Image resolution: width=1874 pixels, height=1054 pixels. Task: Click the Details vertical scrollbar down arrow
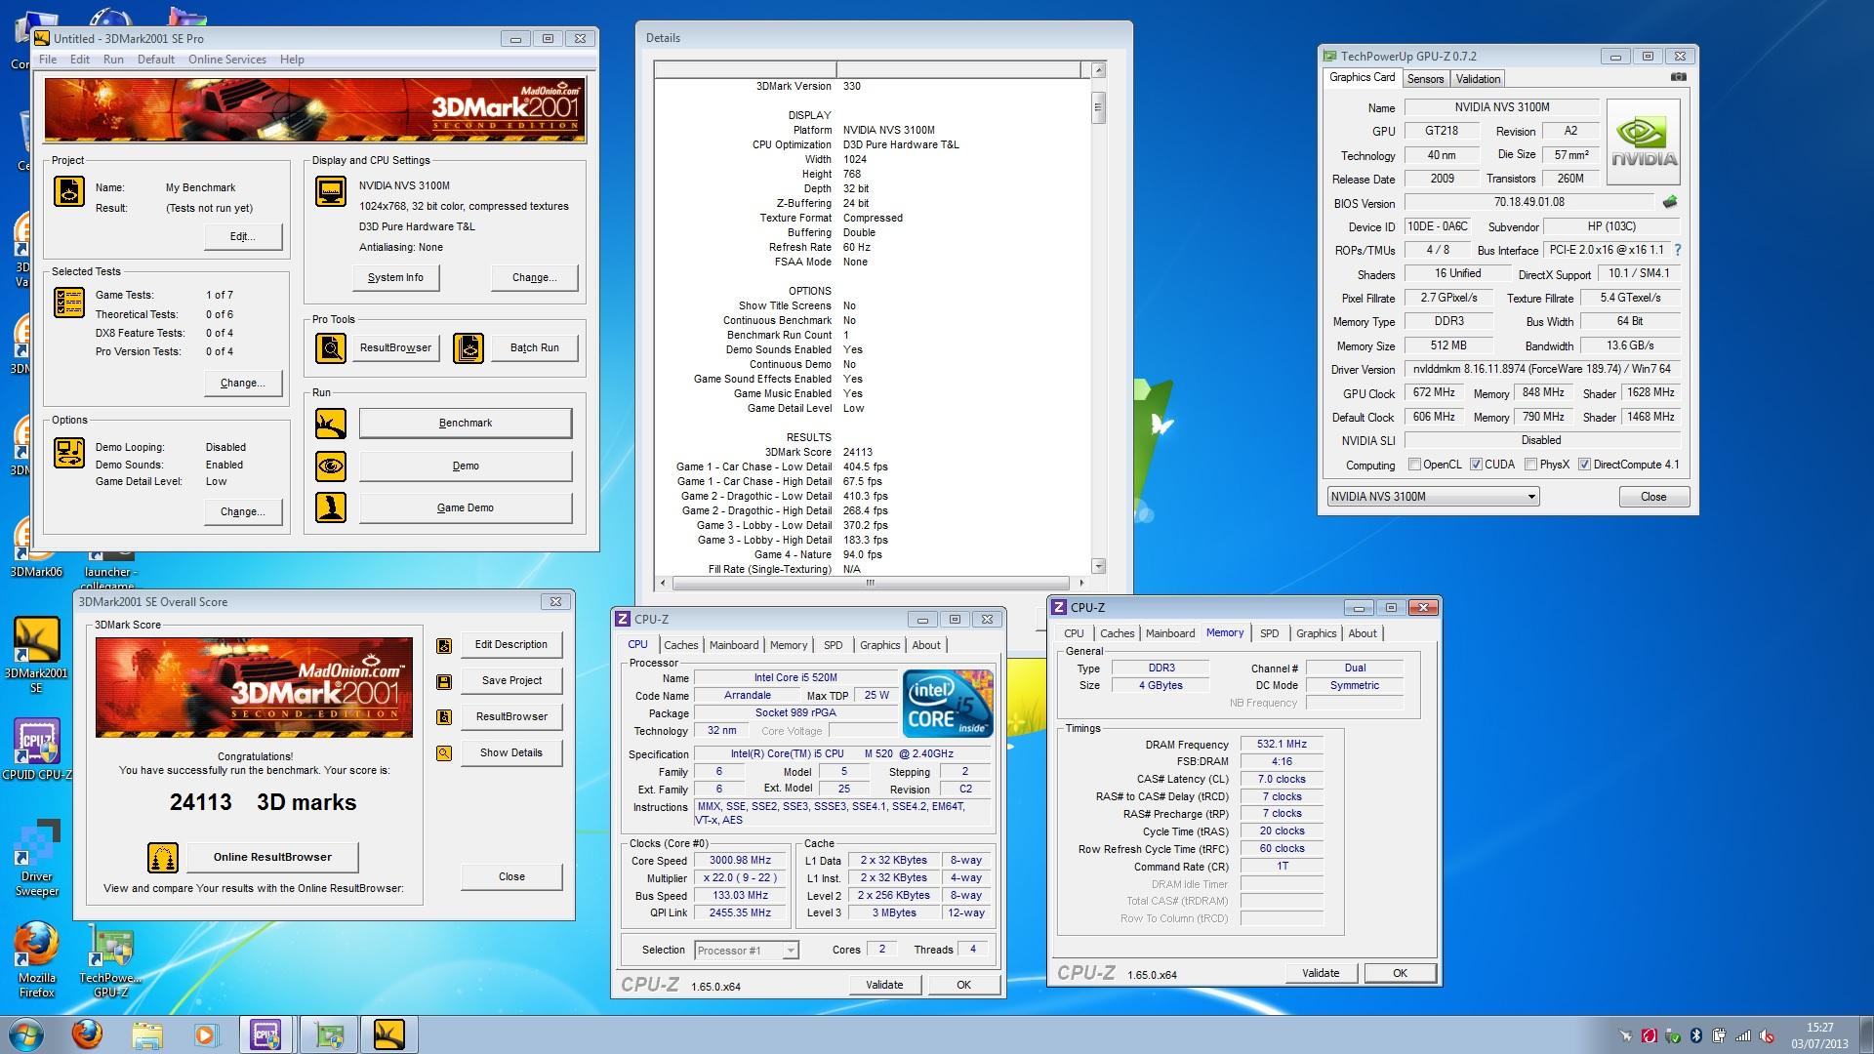click(1099, 566)
